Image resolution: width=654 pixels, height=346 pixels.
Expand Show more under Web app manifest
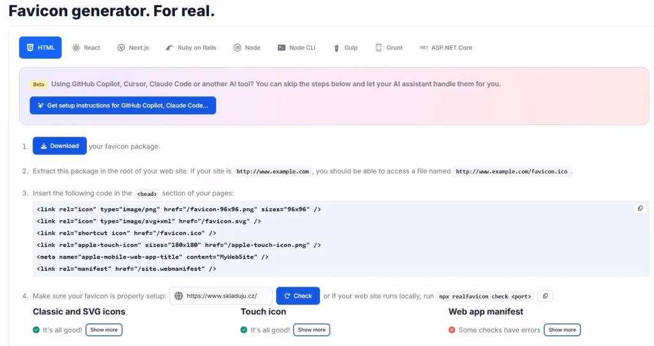pyautogui.click(x=562, y=330)
